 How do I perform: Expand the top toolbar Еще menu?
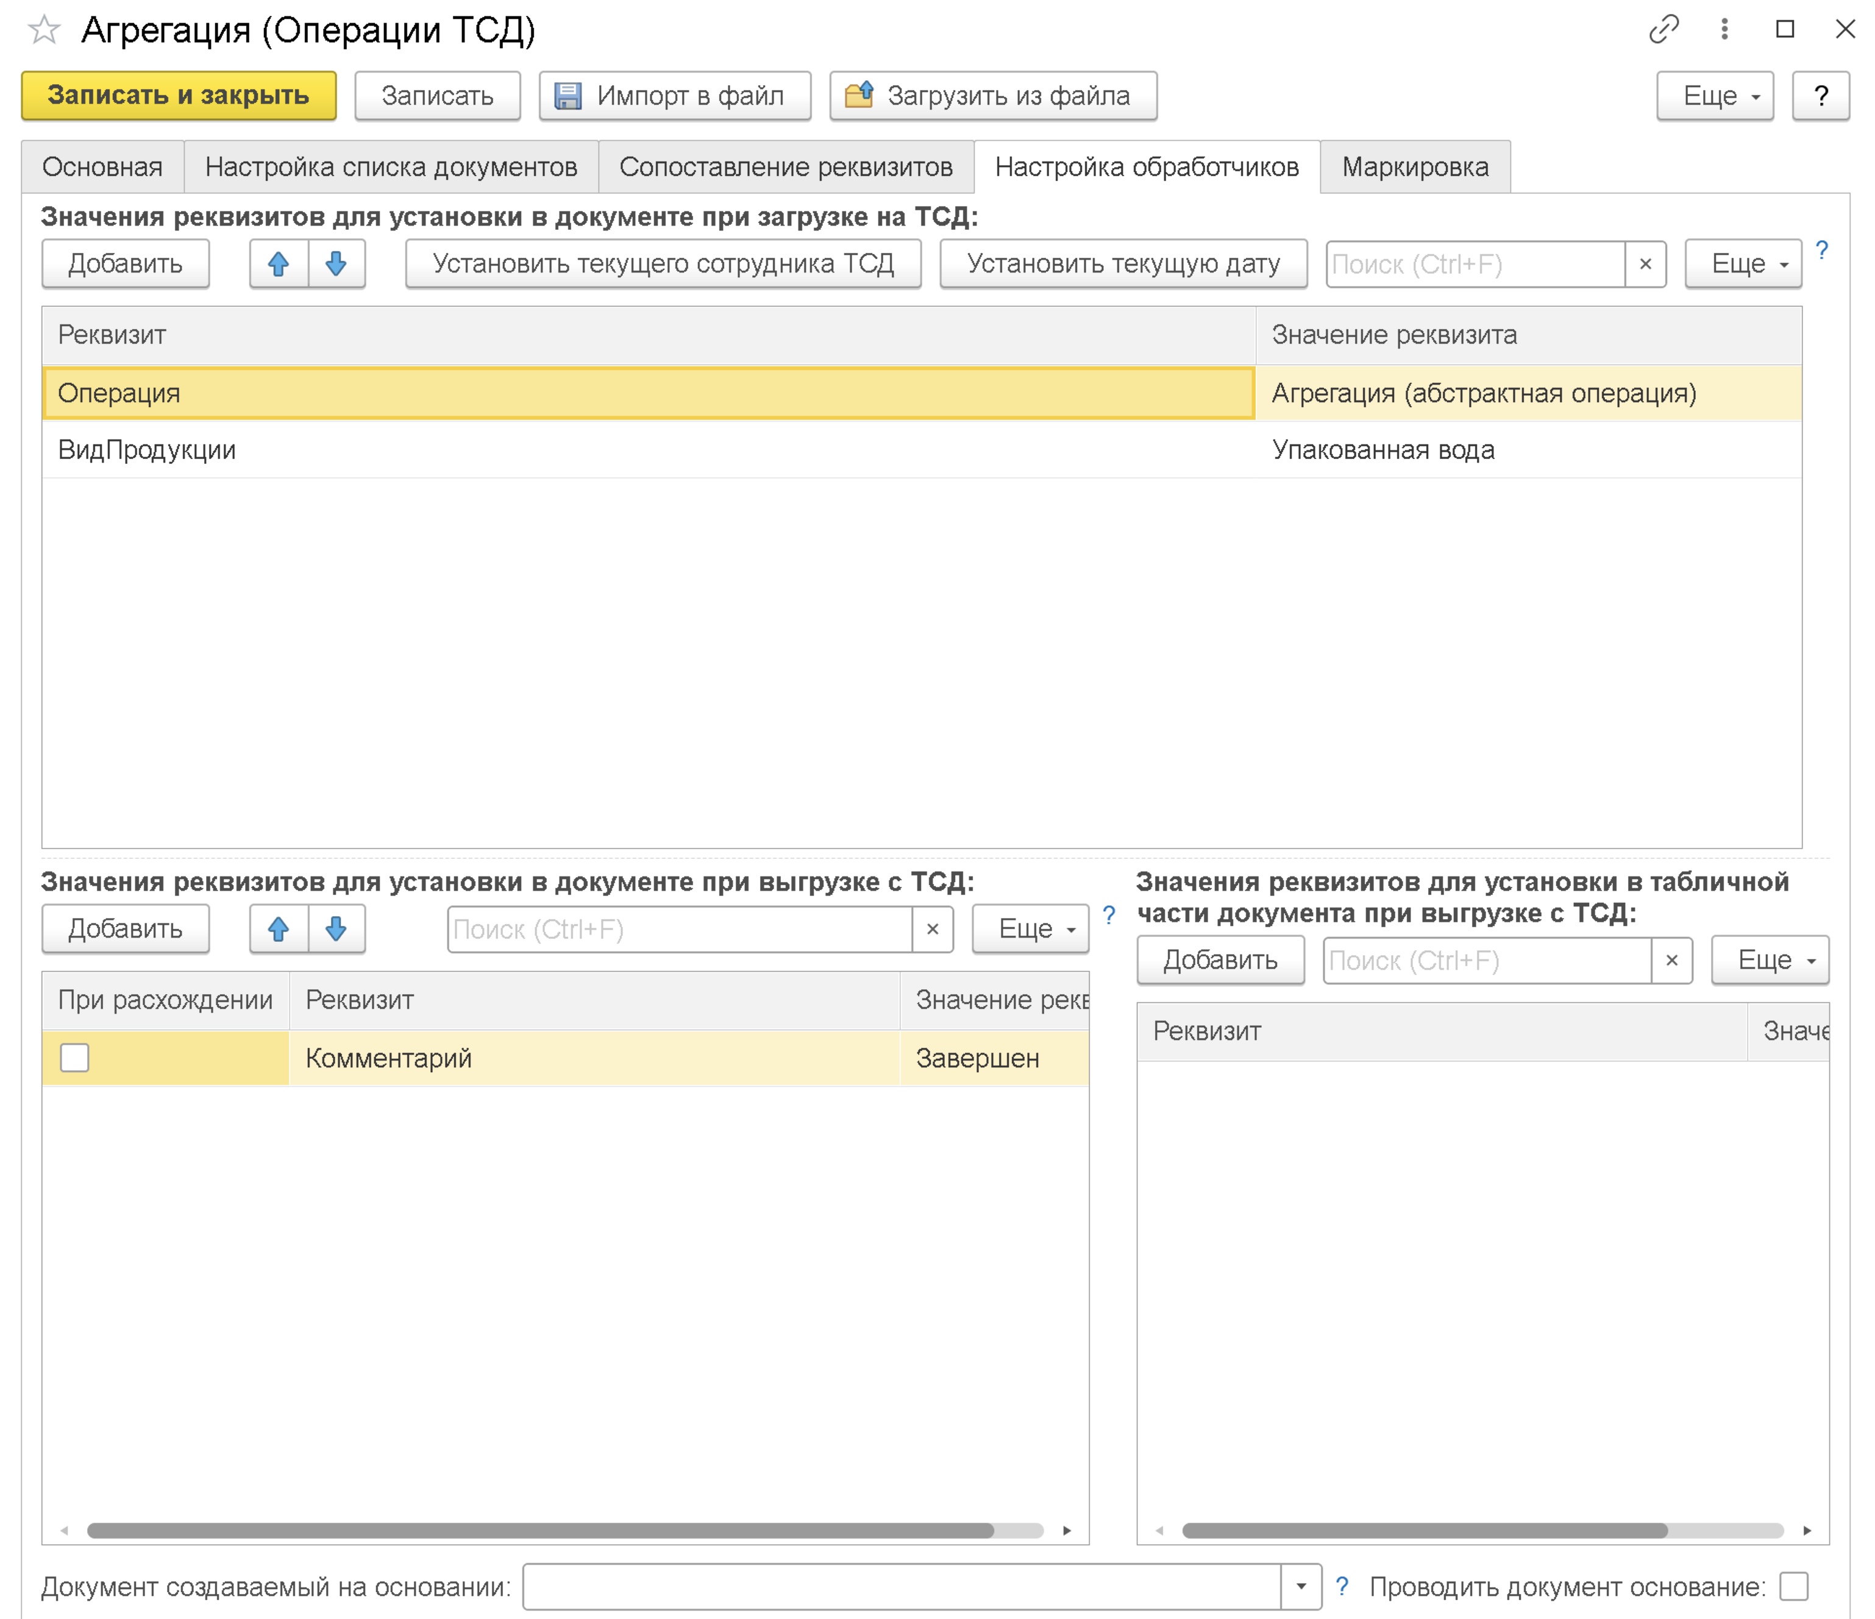pyautogui.click(x=1714, y=95)
